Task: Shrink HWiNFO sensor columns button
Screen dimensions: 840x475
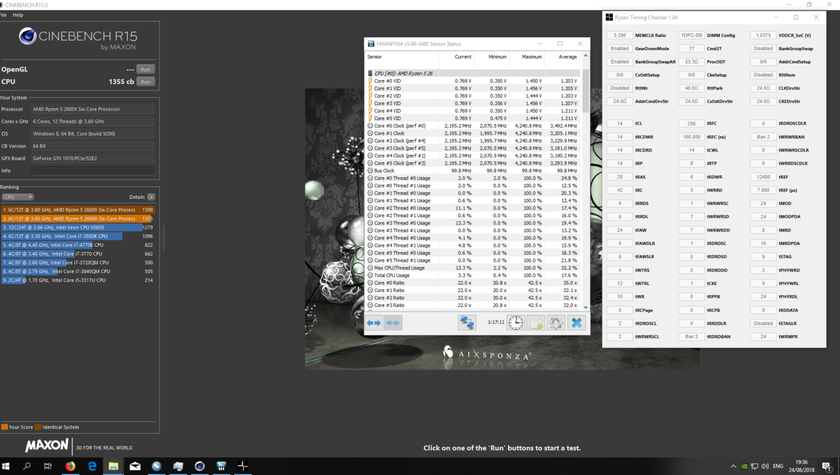Action: pyautogui.click(x=392, y=323)
